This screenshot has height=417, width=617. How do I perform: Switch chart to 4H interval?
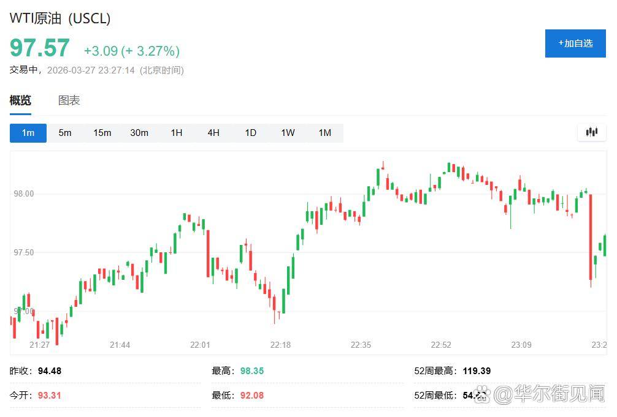tap(213, 133)
